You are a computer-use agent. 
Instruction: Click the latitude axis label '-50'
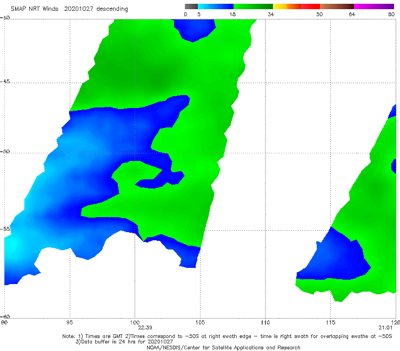click(5, 152)
